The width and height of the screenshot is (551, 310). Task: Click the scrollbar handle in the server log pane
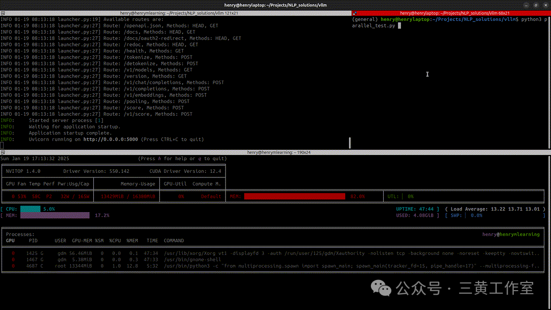349,142
